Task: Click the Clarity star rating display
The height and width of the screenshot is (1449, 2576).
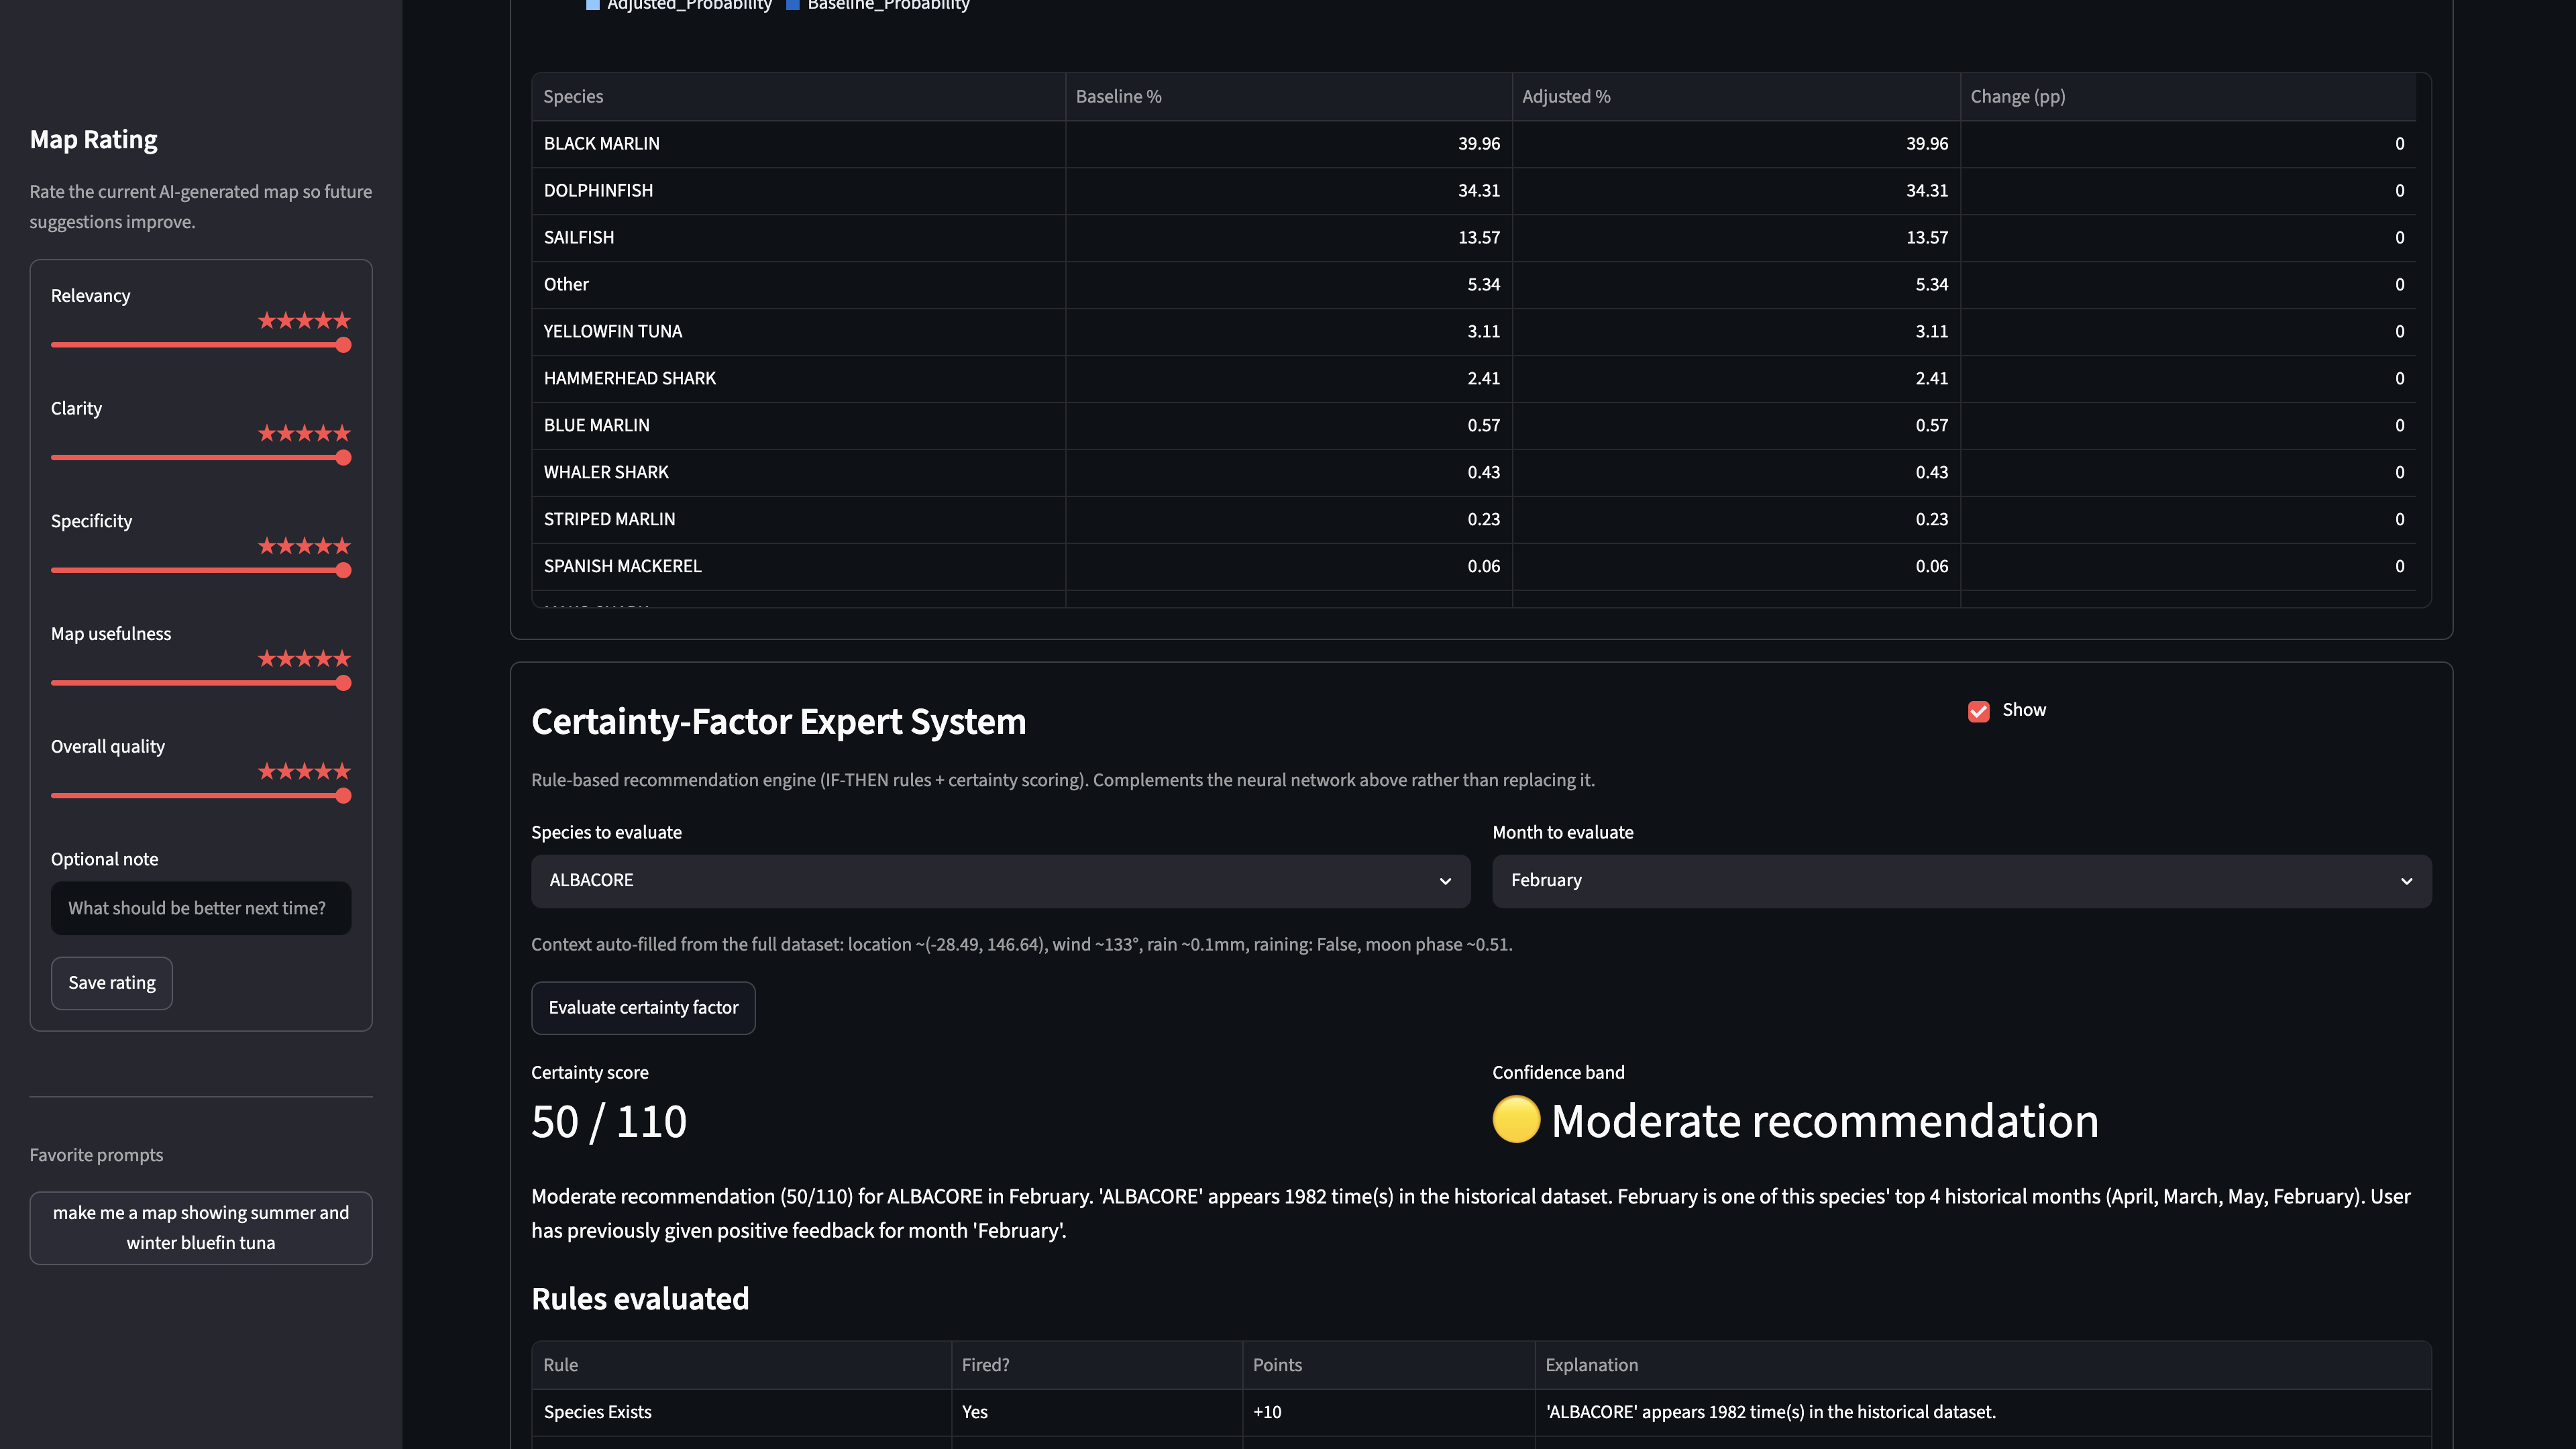Action: click(304, 434)
